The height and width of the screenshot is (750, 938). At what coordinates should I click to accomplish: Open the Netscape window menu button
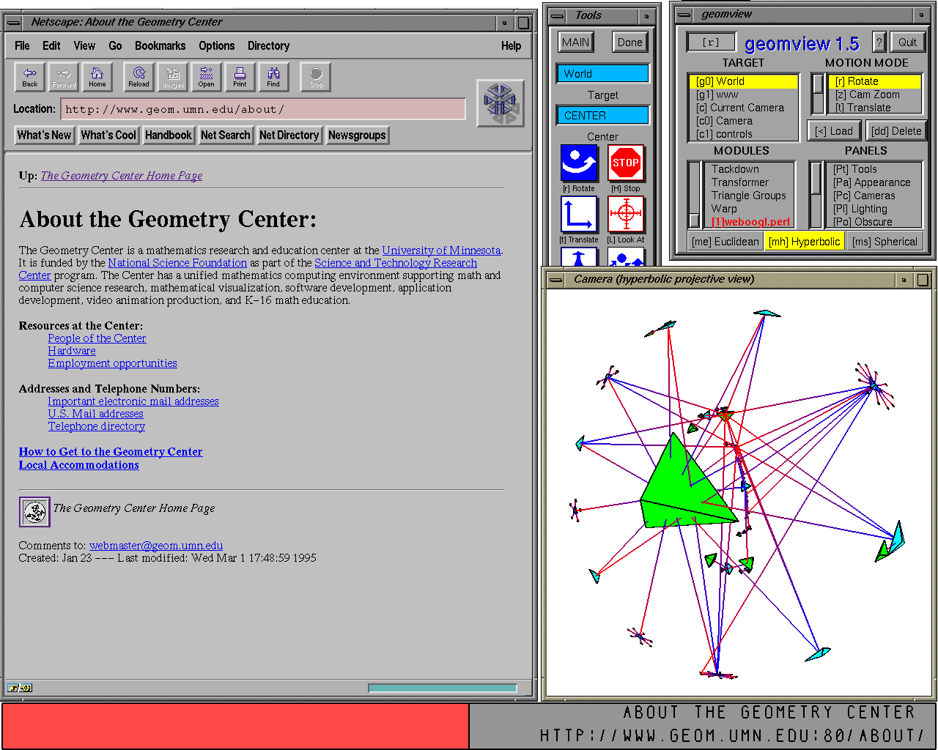(13, 23)
